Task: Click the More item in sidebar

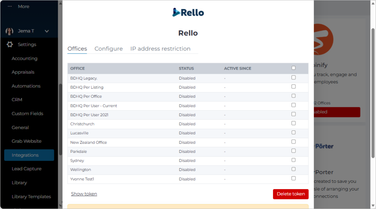Action: click(x=24, y=7)
